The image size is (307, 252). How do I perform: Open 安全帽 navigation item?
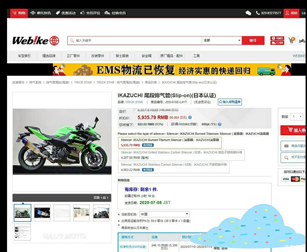[x=146, y=56]
